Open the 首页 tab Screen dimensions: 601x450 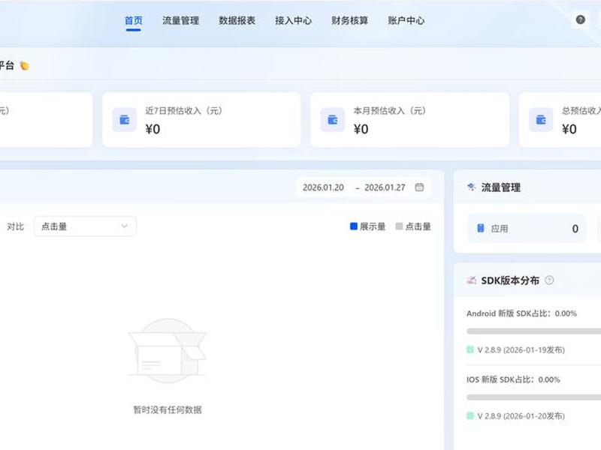(134, 20)
